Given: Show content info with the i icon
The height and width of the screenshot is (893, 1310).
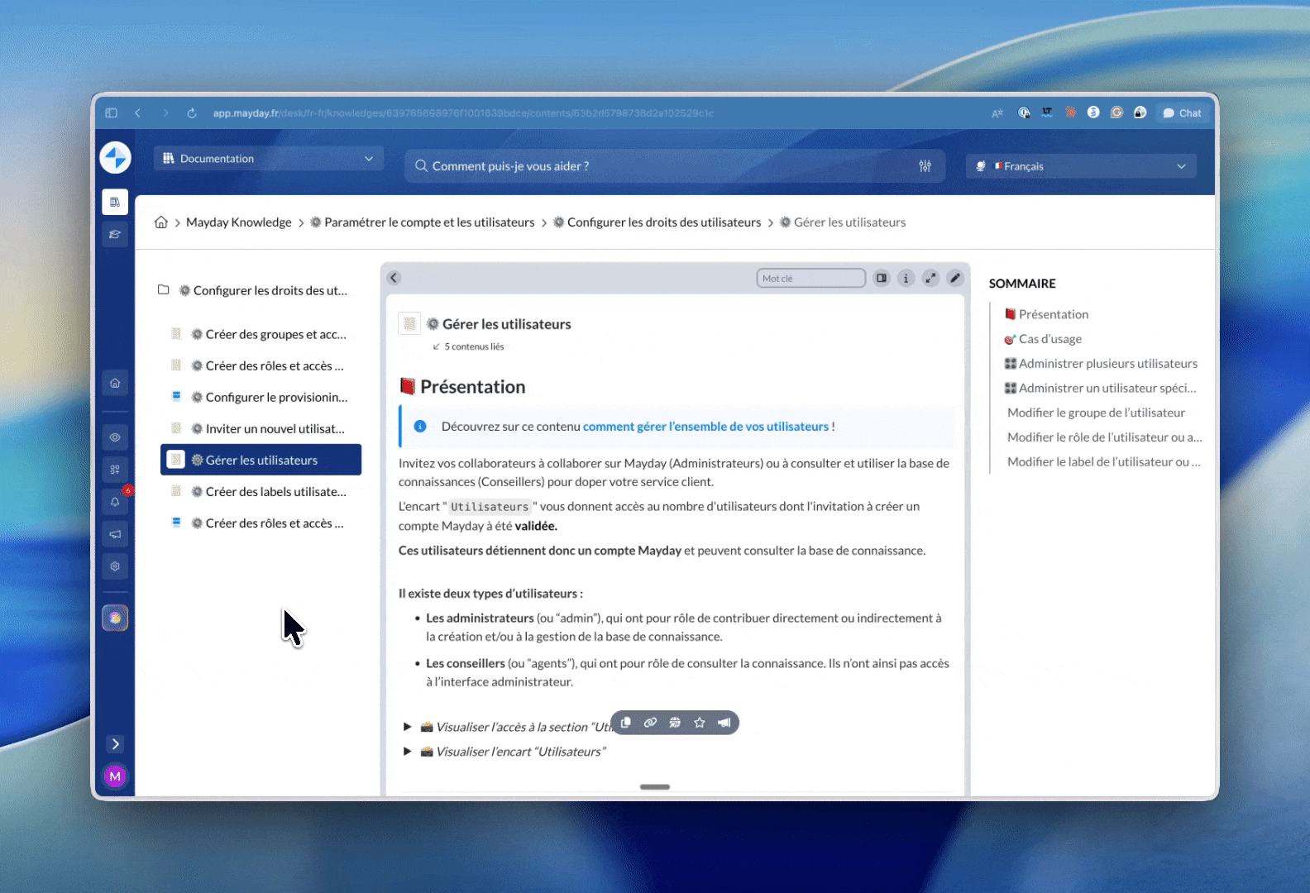Looking at the screenshot, I should (906, 278).
